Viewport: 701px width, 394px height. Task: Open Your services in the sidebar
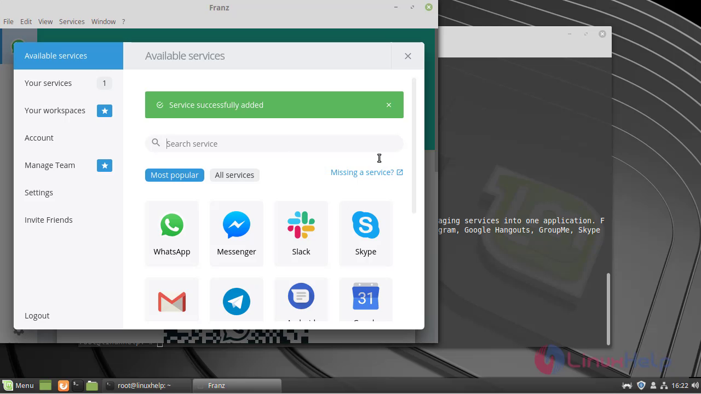click(x=68, y=83)
